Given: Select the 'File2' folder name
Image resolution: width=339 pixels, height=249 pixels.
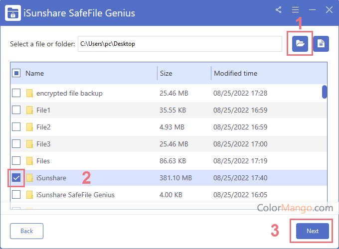Looking at the screenshot, I should [x=43, y=127].
